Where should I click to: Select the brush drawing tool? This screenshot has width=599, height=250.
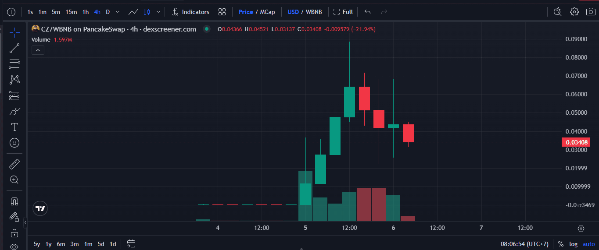[x=14, y=111]
